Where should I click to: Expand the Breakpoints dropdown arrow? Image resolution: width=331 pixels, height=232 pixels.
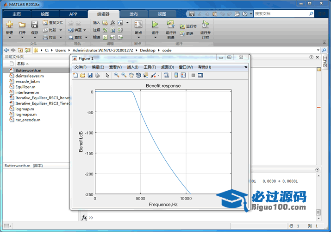click(x=139, y=38)
